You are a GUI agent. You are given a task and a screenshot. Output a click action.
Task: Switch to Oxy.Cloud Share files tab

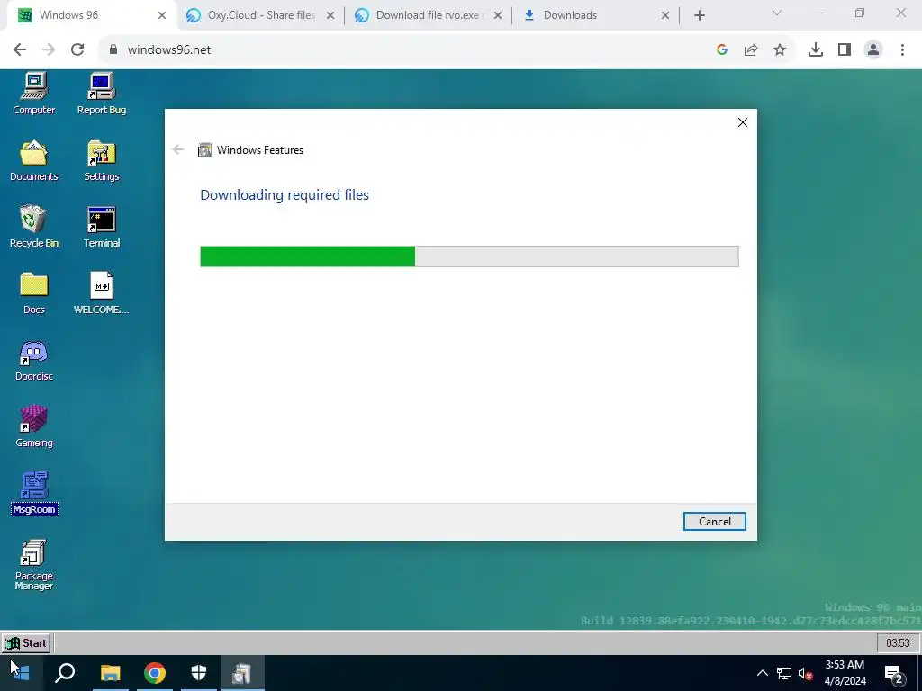(x=261, y=15)
